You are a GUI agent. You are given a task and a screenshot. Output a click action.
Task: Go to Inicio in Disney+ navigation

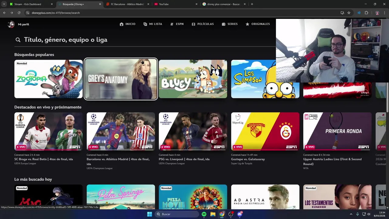[127, 24]
